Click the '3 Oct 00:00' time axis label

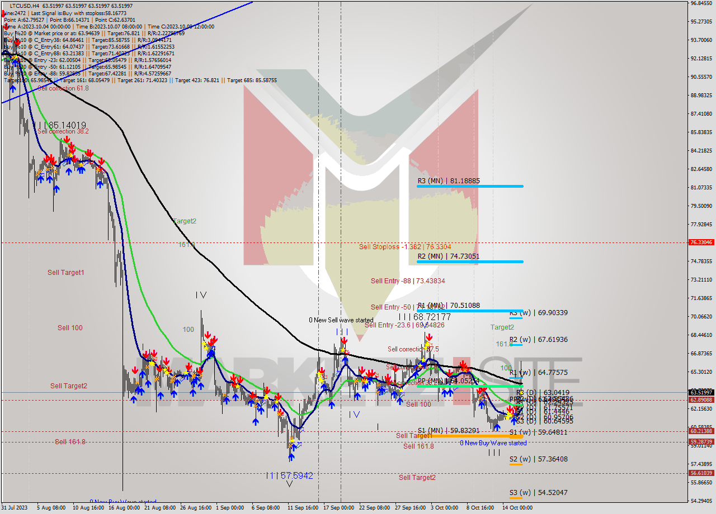point(445,508)
